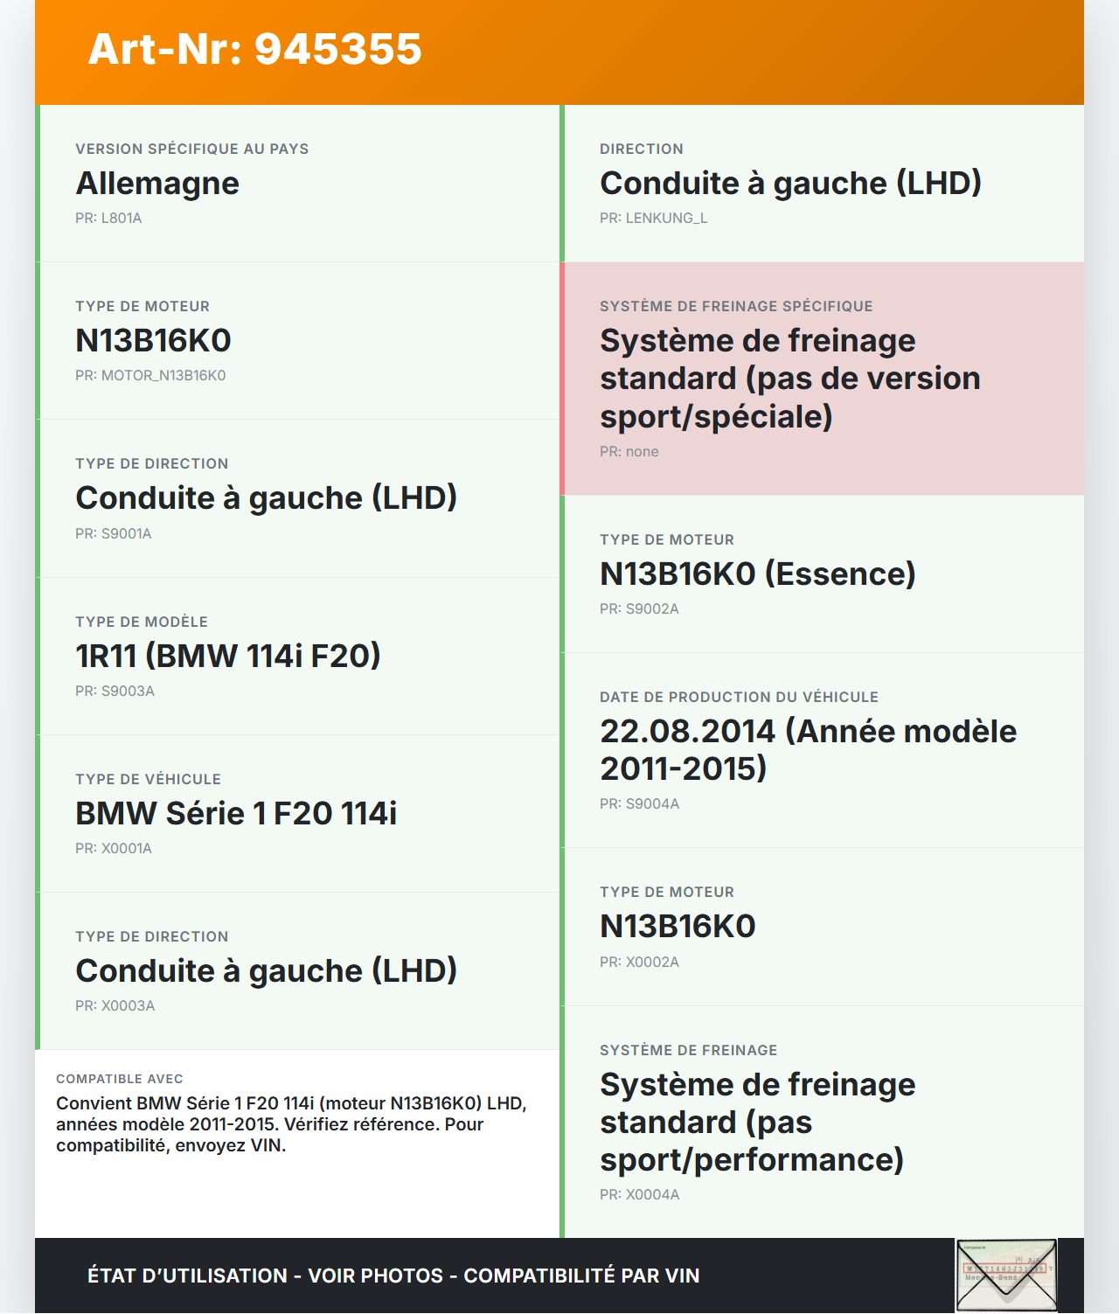Select the PR: X0002A engine code
The image size is (1119, 1314).
click(x=639, y=963)
